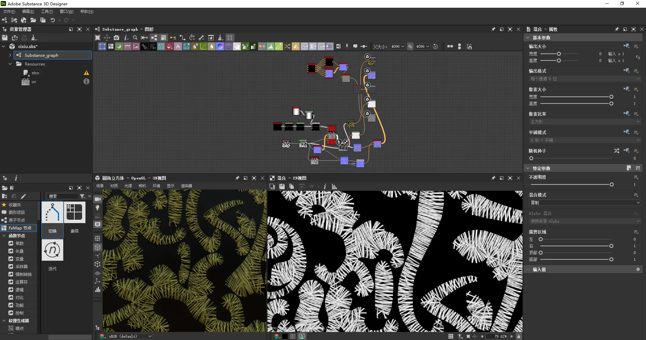Toggle the linked width-height ratio button

[410, 47]
